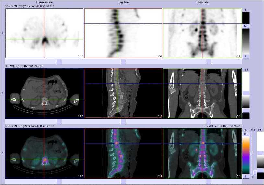This screenshot has height=185, width=264.
Task: Click the row label 'A' on the left edge
Action: click(x=2, y=33)
